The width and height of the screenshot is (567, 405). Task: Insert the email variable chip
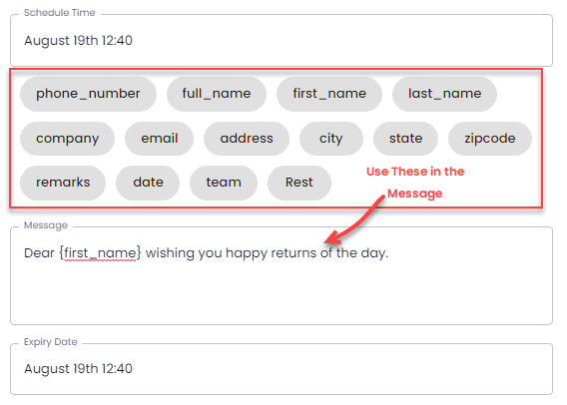159,139
